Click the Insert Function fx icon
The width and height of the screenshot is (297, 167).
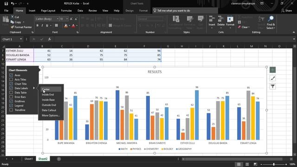tap(50, 39)
